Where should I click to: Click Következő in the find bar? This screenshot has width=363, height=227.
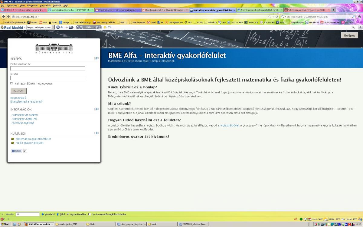click(48, 214)
